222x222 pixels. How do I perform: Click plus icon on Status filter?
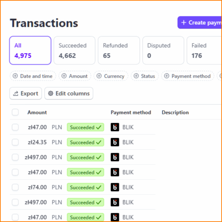click(136, 76)
